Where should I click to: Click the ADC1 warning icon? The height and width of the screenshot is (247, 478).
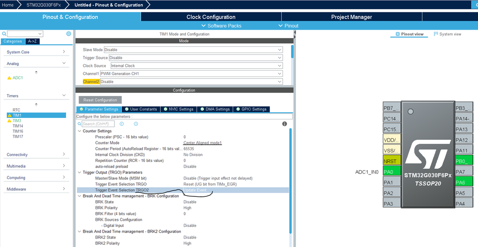(9, 78)
